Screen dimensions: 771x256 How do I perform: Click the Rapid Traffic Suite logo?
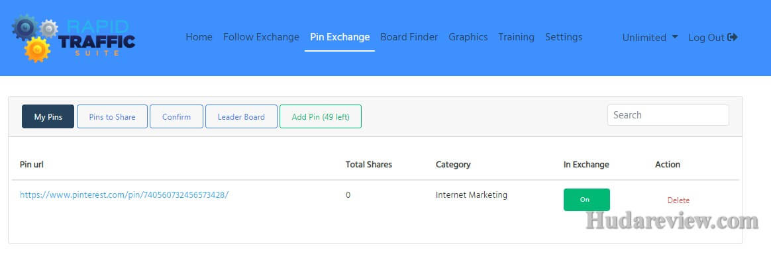(x=74, y=38)
